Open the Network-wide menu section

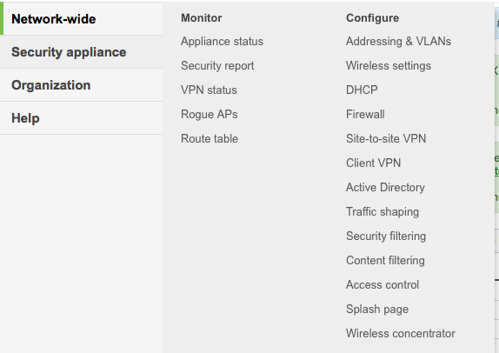(54, 19)
